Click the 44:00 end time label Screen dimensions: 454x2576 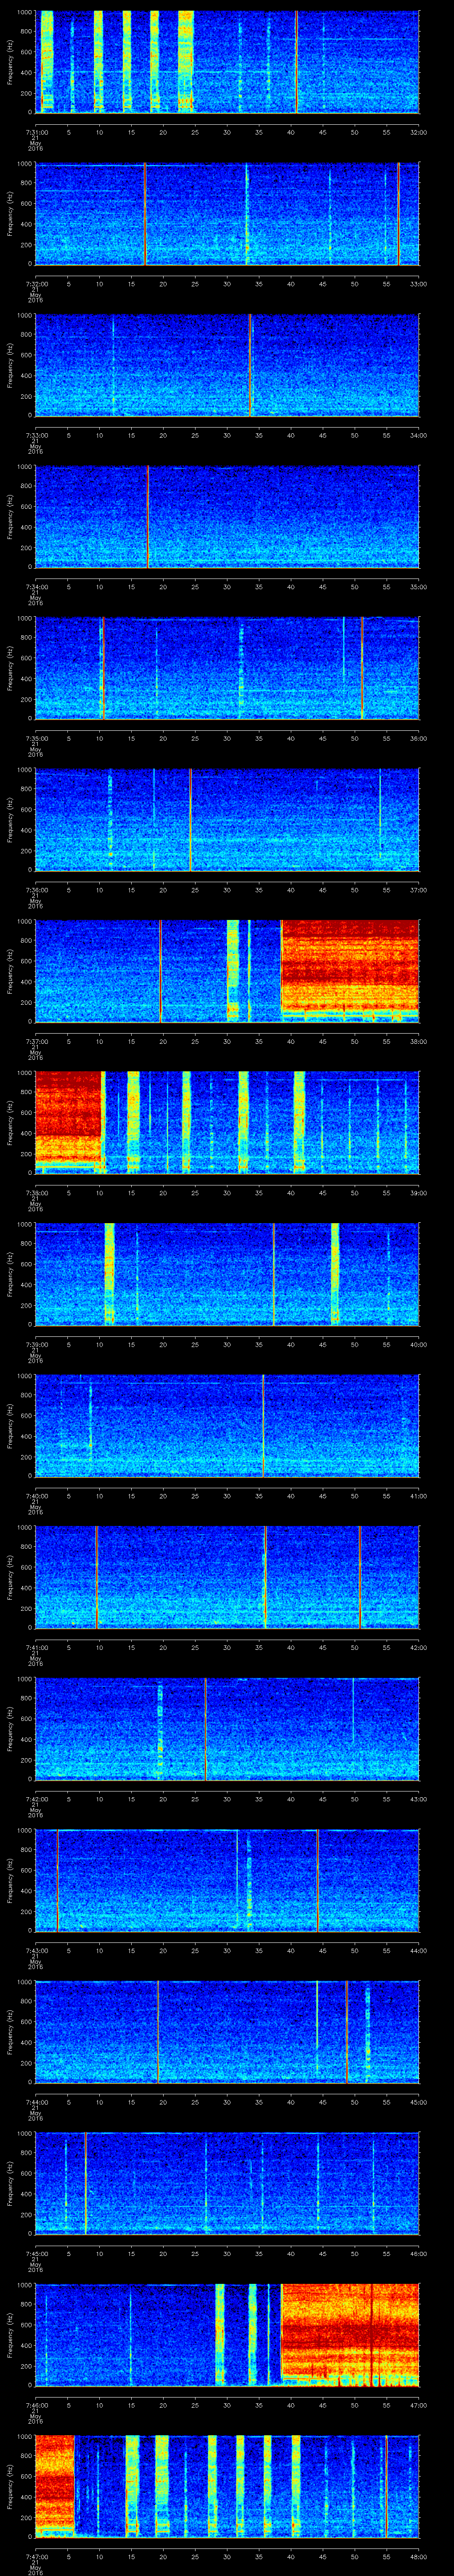point(418,1950)
